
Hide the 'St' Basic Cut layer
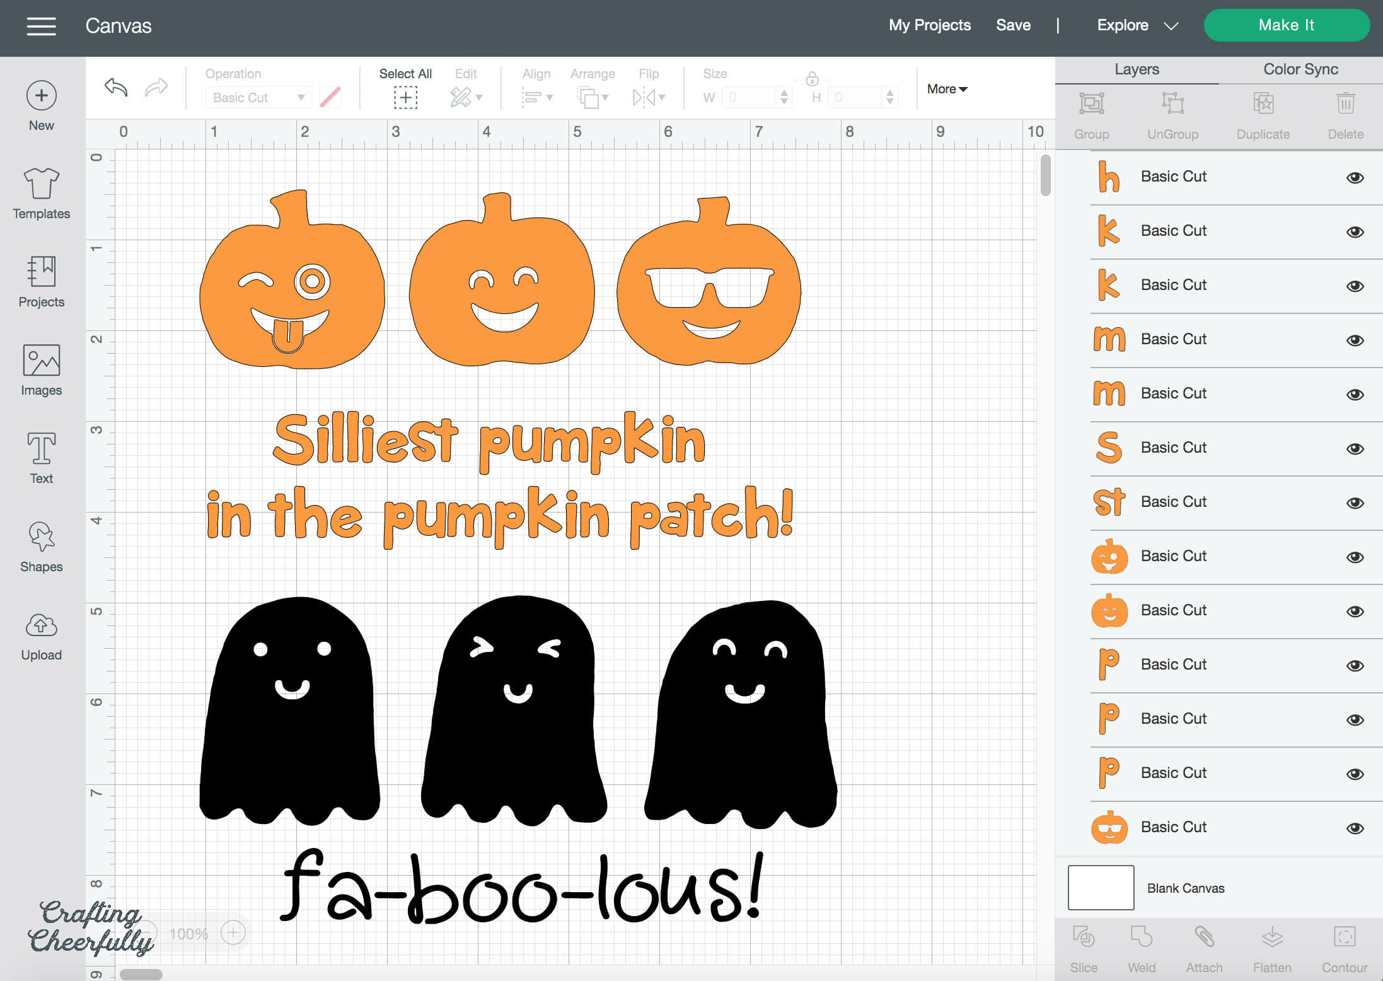pos(1355,501)
